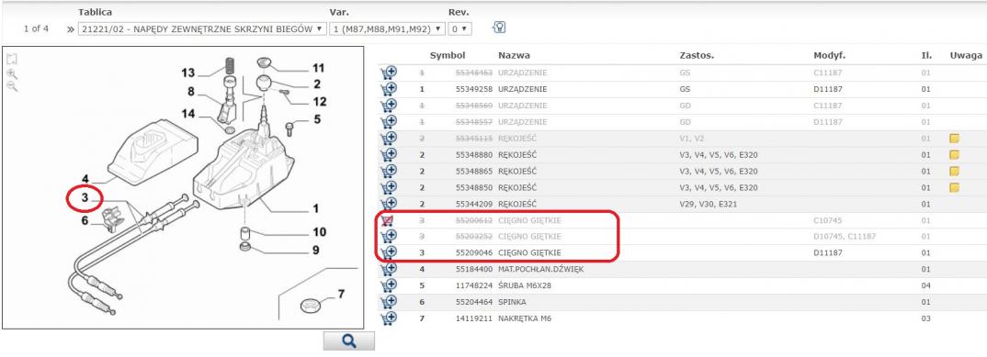987x357 pixels.
Task: Open the Rev. revision dropdown
Action: click(459, 29)
